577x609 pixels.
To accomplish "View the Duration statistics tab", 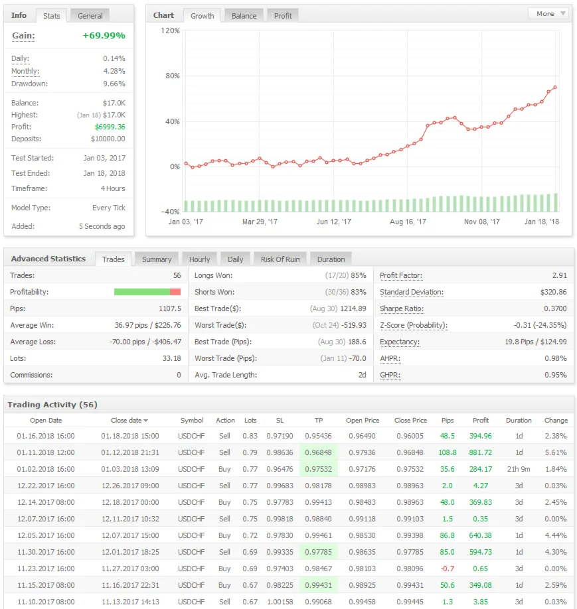I will 331,259.
